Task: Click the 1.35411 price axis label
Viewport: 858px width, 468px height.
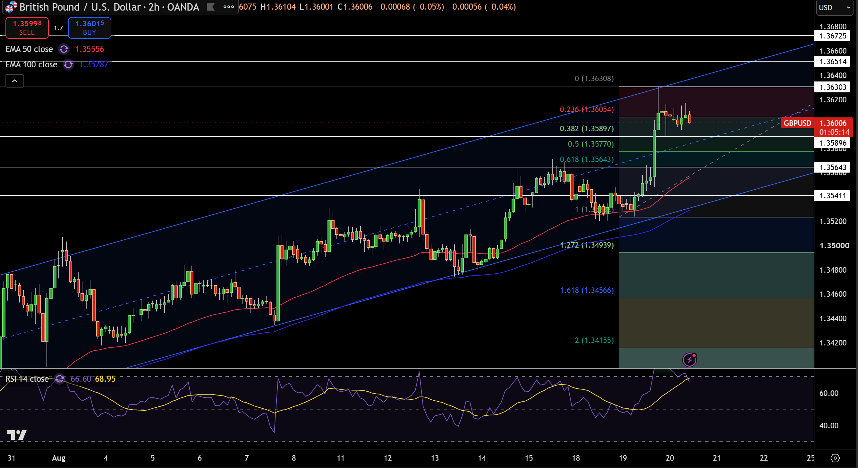Action: tap(832, 196)
